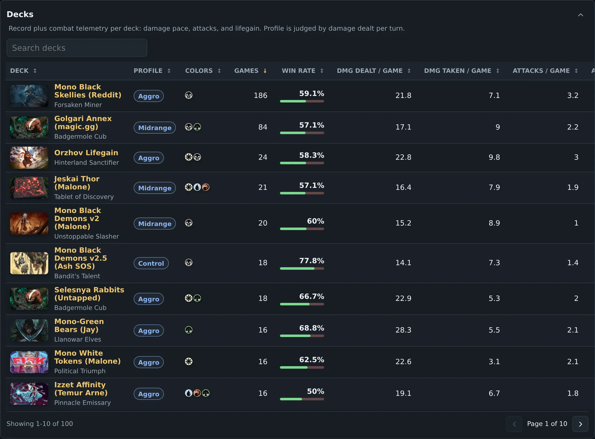595x439 pixels.
Task: Click blue mana icon on Izzet Affinity row
Action: click(x=189, y=393)
